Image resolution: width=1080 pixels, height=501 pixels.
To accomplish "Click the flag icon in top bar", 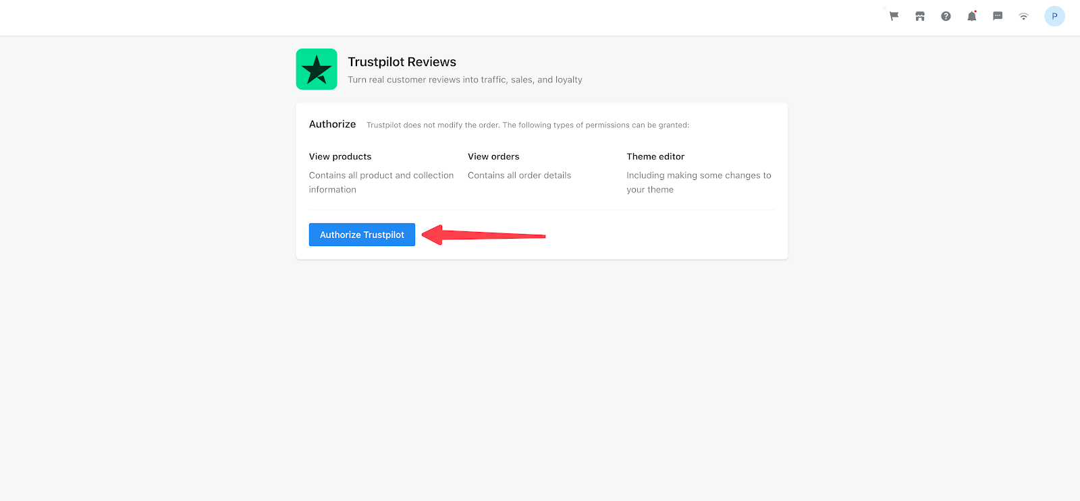I will pos(894,16).
